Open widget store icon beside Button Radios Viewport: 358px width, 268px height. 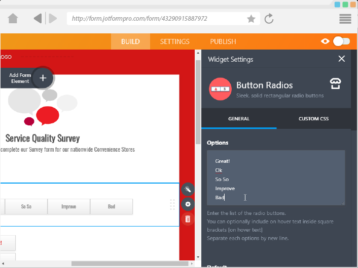[x=335, y=83]
